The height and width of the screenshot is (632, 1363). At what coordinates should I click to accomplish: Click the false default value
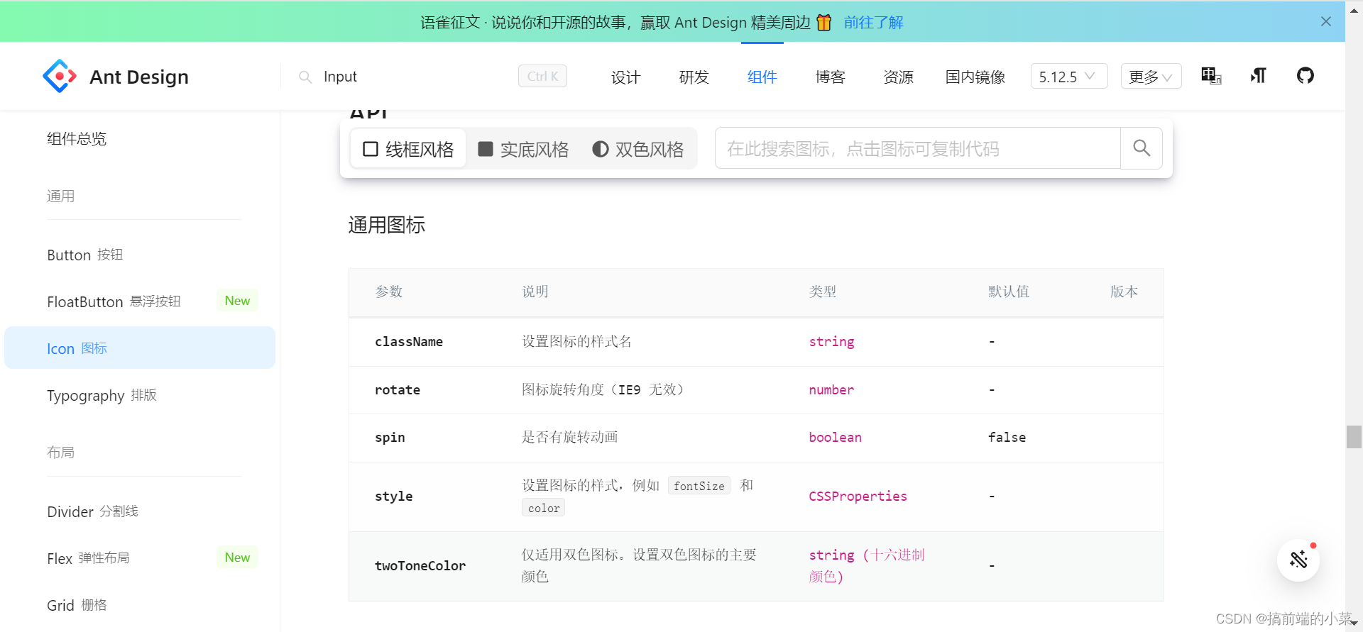point(1007,438)
